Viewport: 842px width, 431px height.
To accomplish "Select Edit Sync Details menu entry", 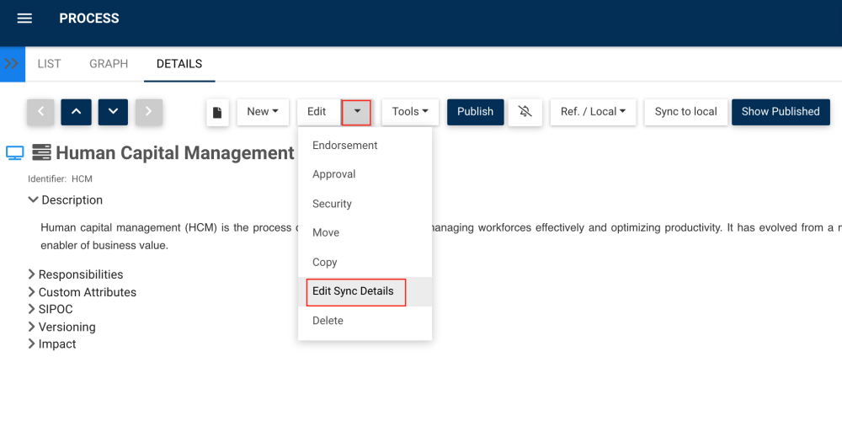I will click(x=353, y=291).
